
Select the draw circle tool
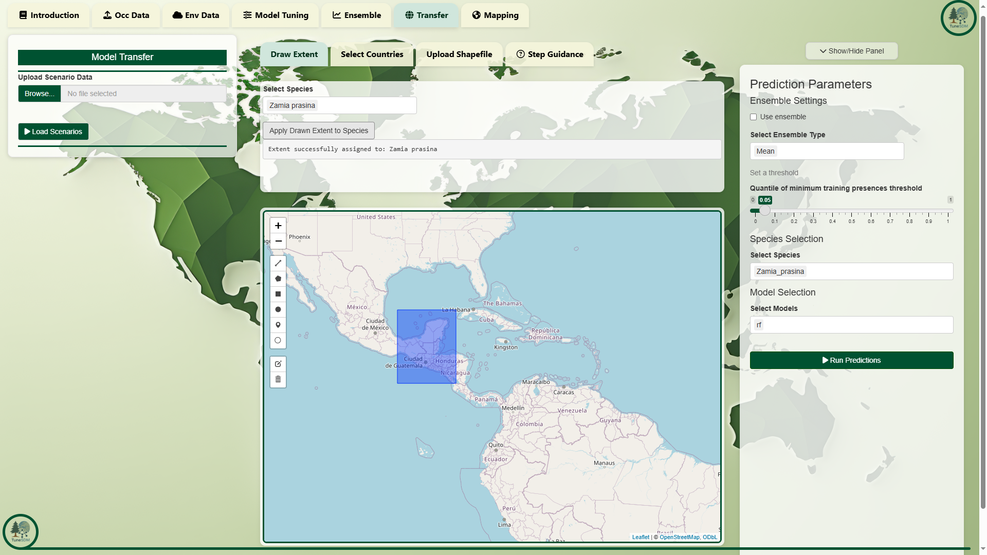click(278, 309)
